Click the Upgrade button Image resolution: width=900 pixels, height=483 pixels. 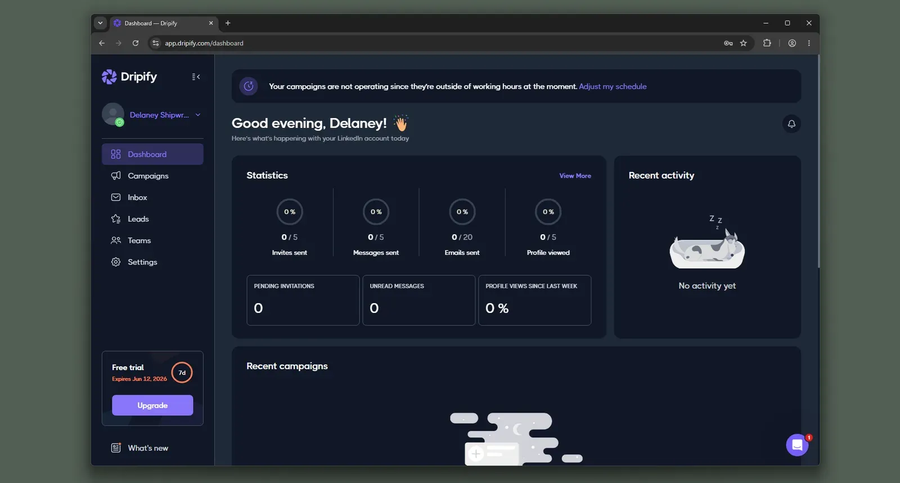tap(152, 405)
